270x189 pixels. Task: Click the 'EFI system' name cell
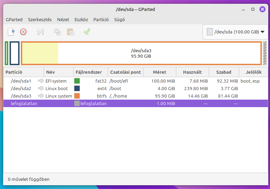click(56, 81)
